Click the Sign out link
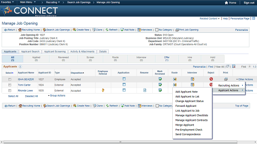The height and width of the screenshot is (144, 257). [x=249, y=3]
